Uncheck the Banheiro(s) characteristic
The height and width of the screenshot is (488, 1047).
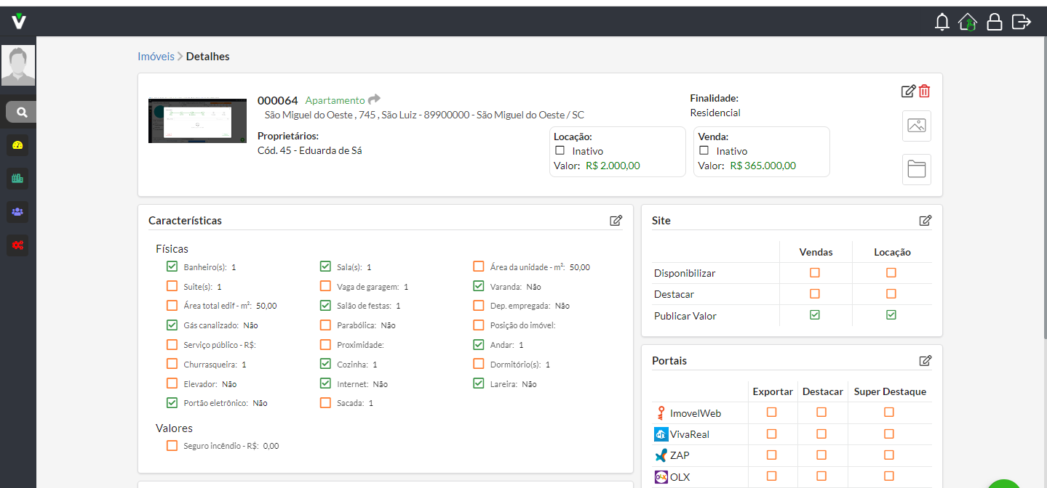tap(172, 267)
